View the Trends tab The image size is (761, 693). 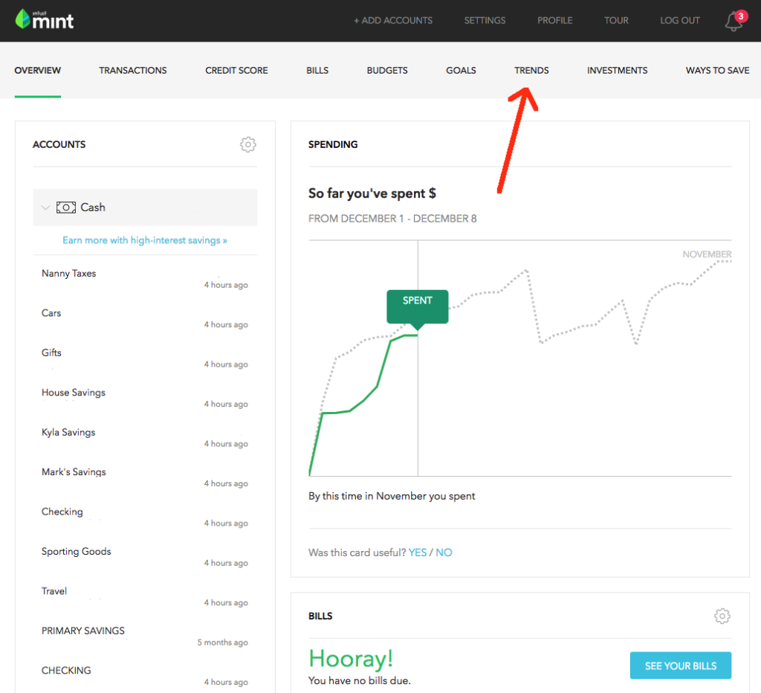pyautogui.click(x=531, y=71)
